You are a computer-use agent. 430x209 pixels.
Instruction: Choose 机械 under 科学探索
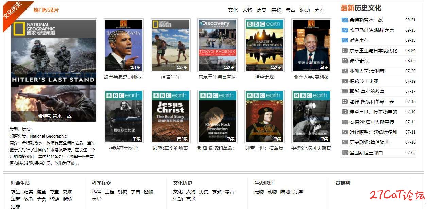[x=122, y=192]
